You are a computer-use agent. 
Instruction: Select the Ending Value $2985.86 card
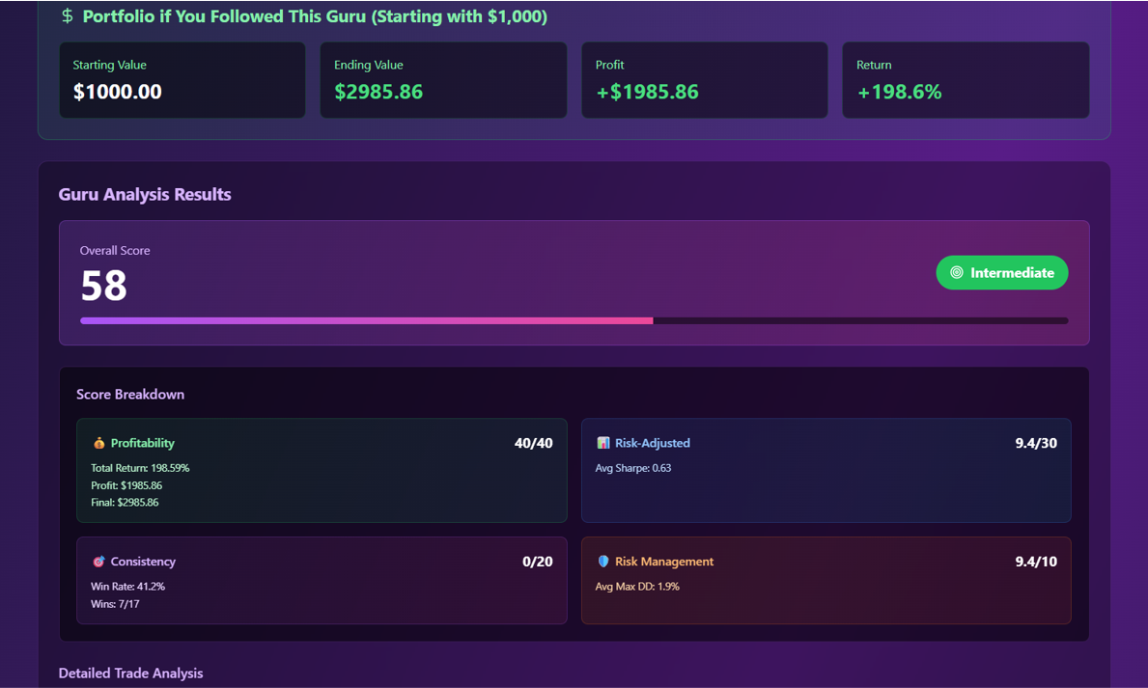coord(444,80)
